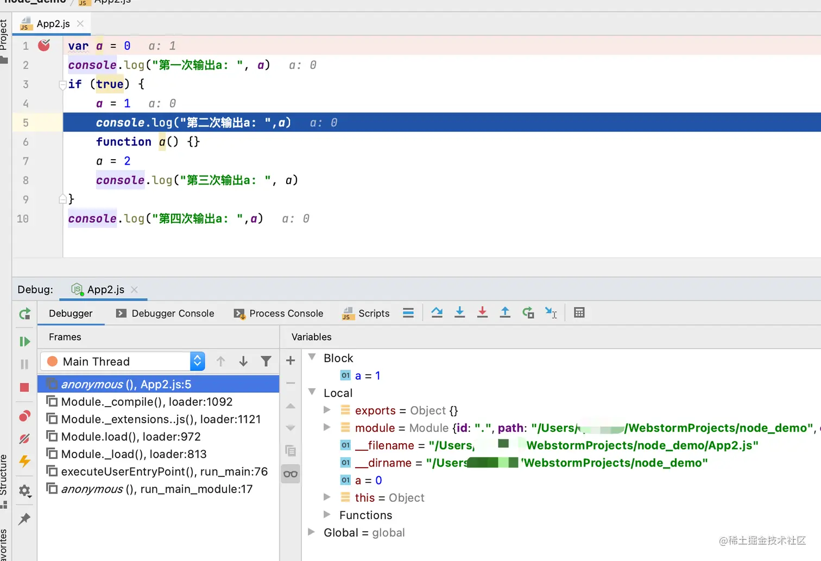Click line number 7 in gutter
Image resolution: width=821 pixels, height=561 pixels.
tap(26, 161)
